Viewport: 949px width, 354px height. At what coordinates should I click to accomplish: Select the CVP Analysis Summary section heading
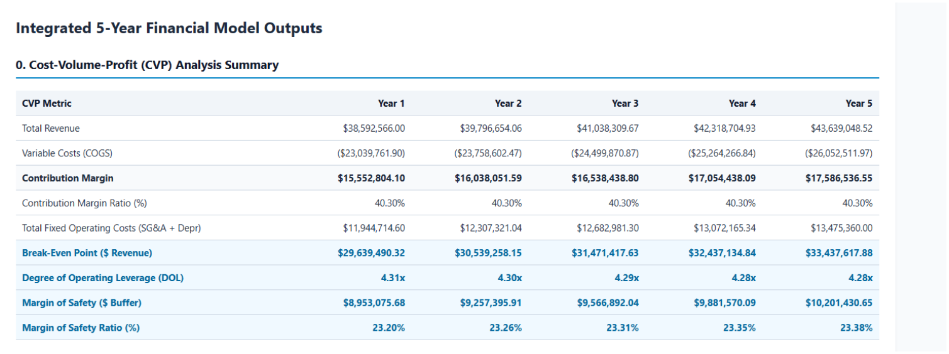pyautogui.click(x=147, y=65)
